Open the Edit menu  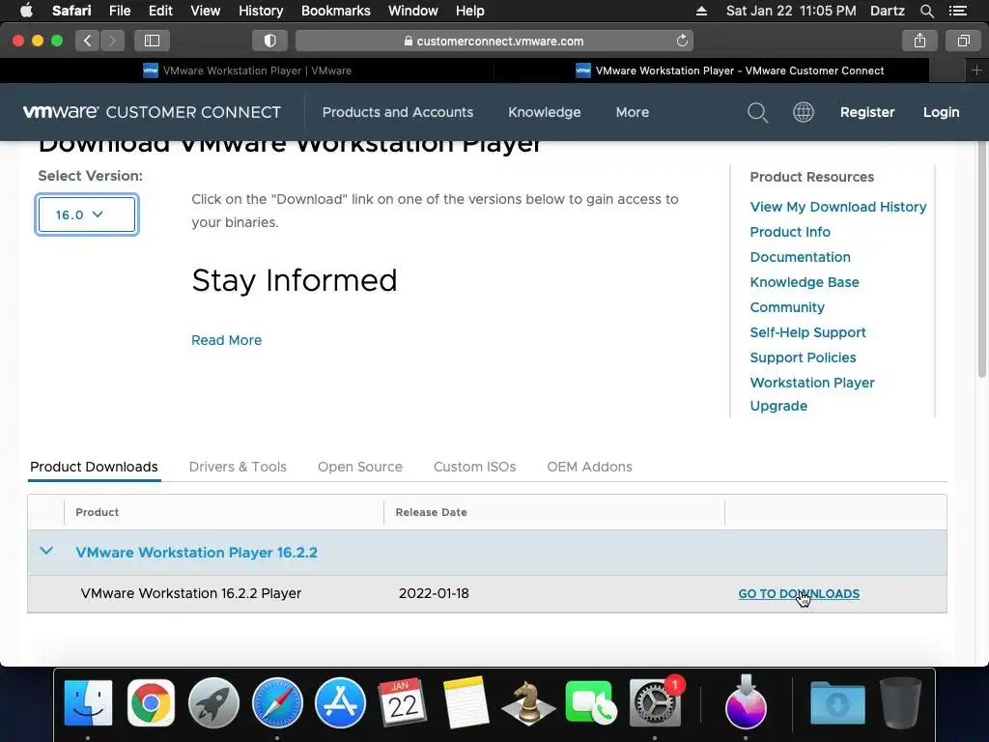click(x=160, y=11)
